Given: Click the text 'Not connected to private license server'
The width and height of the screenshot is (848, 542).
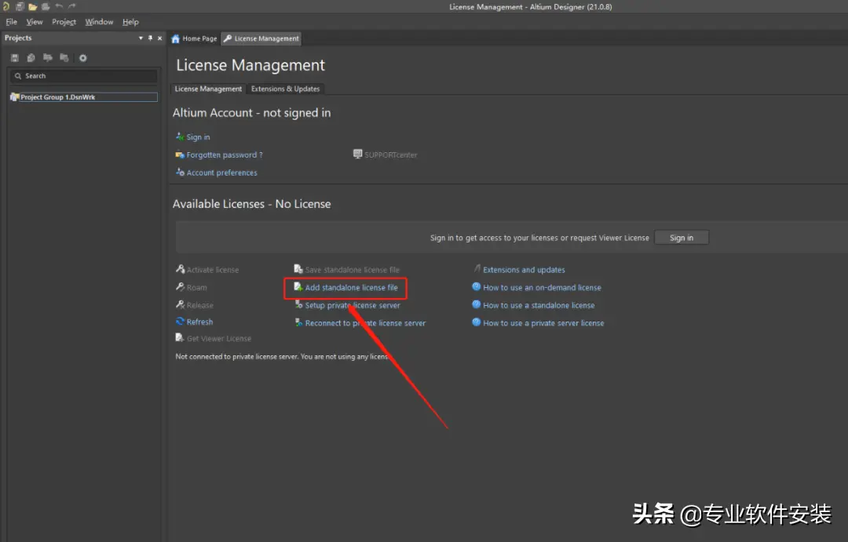Looking at the screenshot, I should 236,357.
